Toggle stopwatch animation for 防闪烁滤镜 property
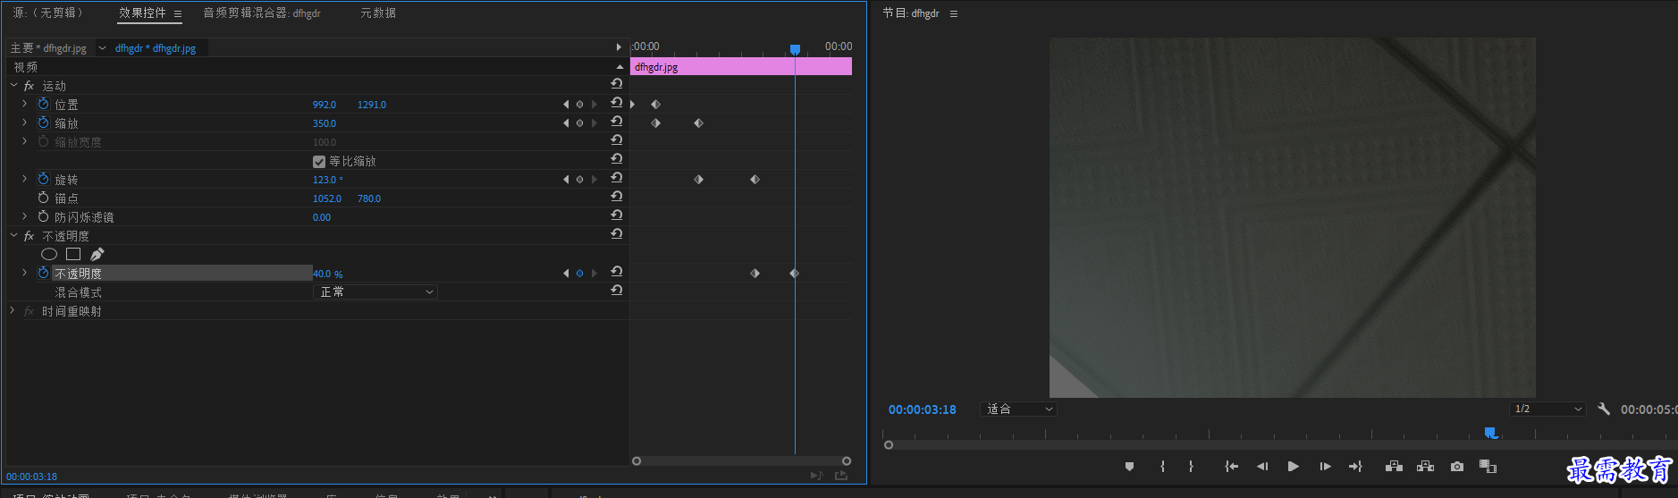1678x498 pixels. (43, 216)
